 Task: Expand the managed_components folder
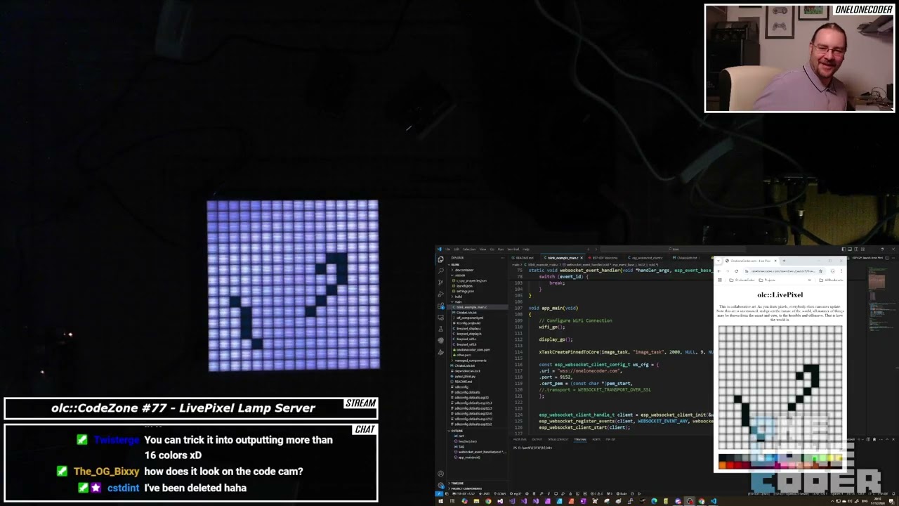[469, 361]
